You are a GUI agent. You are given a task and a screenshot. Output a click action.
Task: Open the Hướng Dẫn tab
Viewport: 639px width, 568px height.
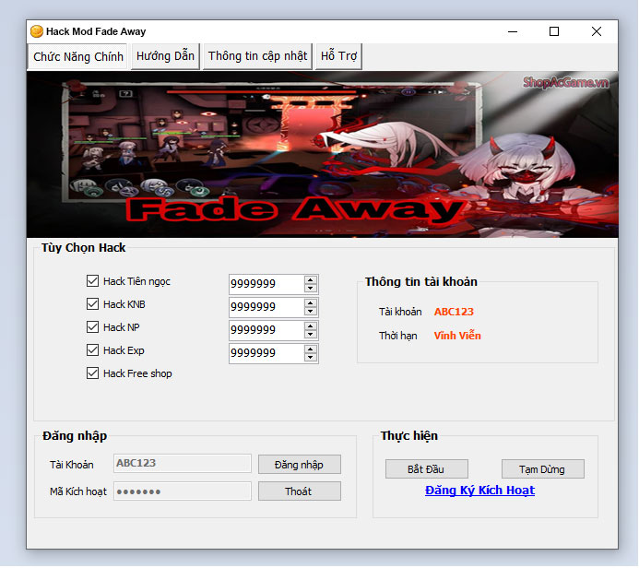(x=165, y=56)
